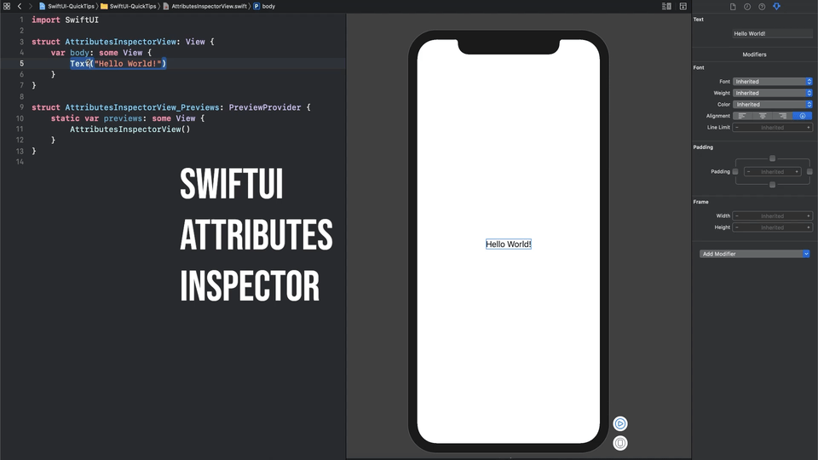Click line number 9 in gutter

[21, 107]
